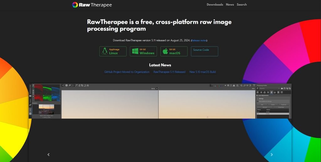This screenshot has height=162, width=321.
Task: Click the Delete spot button
Action: (273, 104)
